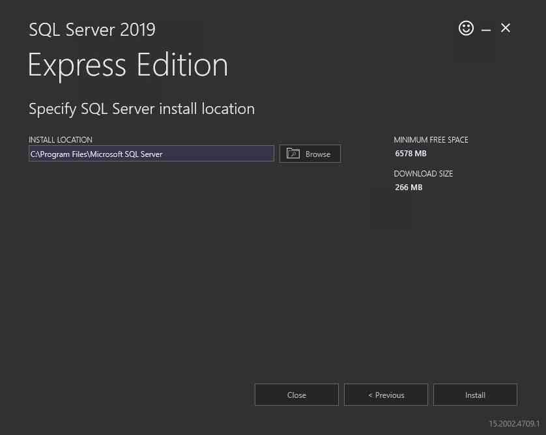The image size is (546, 435).
Task: Click the Close button near the bottom
Action: click(x=296, y=395)
